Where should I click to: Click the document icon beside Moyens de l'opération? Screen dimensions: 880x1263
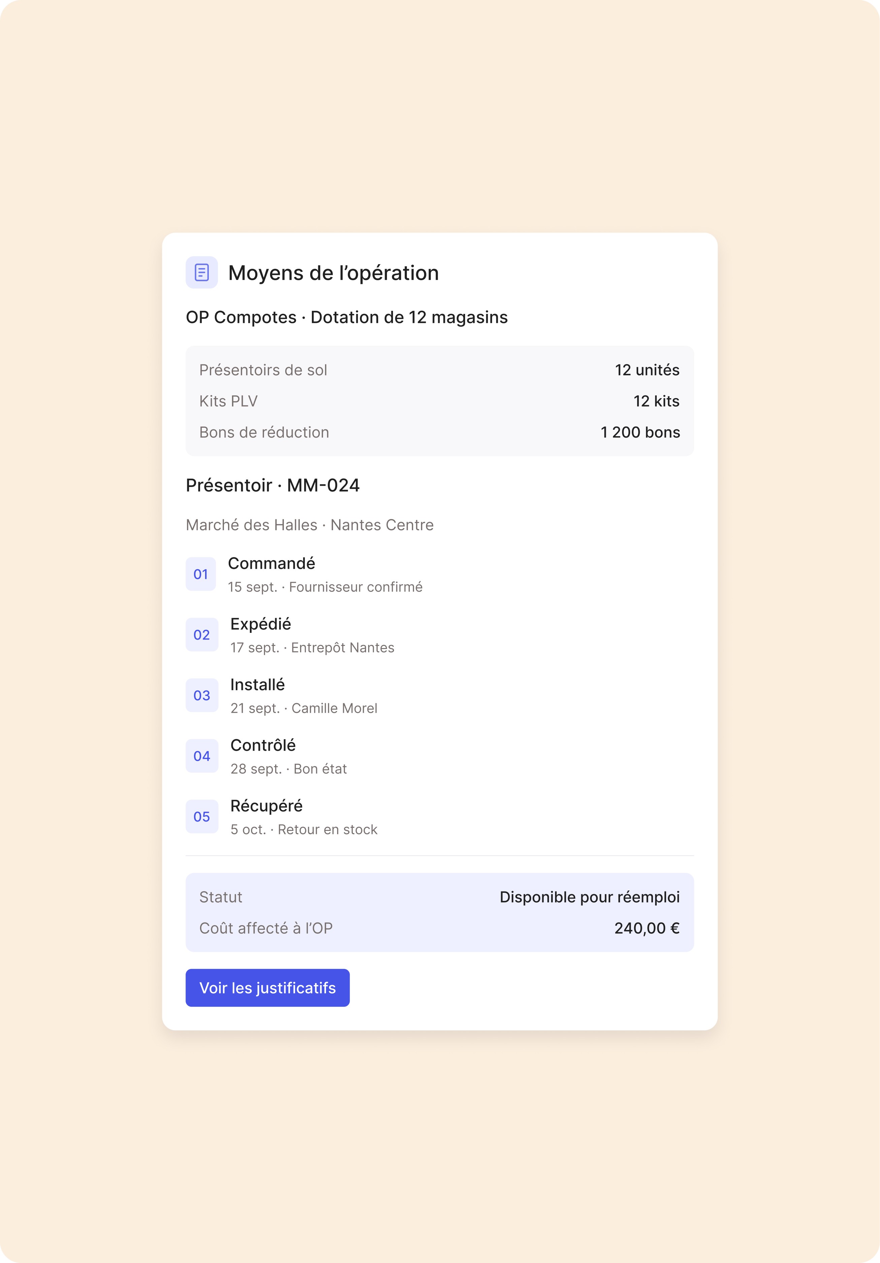tap(202, 272)
